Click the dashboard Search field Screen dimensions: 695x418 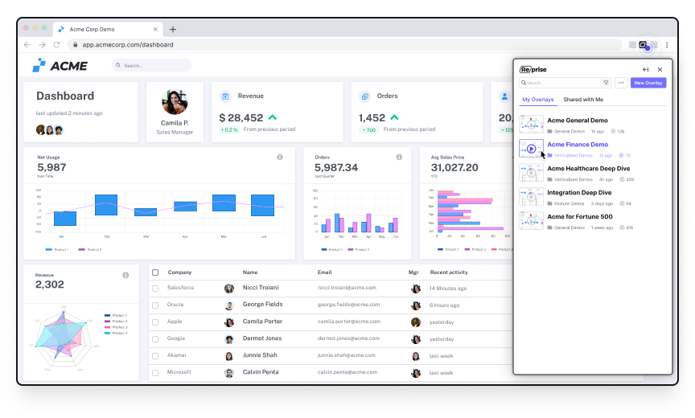click(151, 65)
